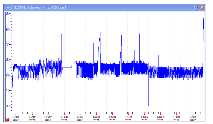The image size is (213, 124).
Task: Maximize the HHD_217972 chart window
Action: pyautogui.click(x=196, y=7)
